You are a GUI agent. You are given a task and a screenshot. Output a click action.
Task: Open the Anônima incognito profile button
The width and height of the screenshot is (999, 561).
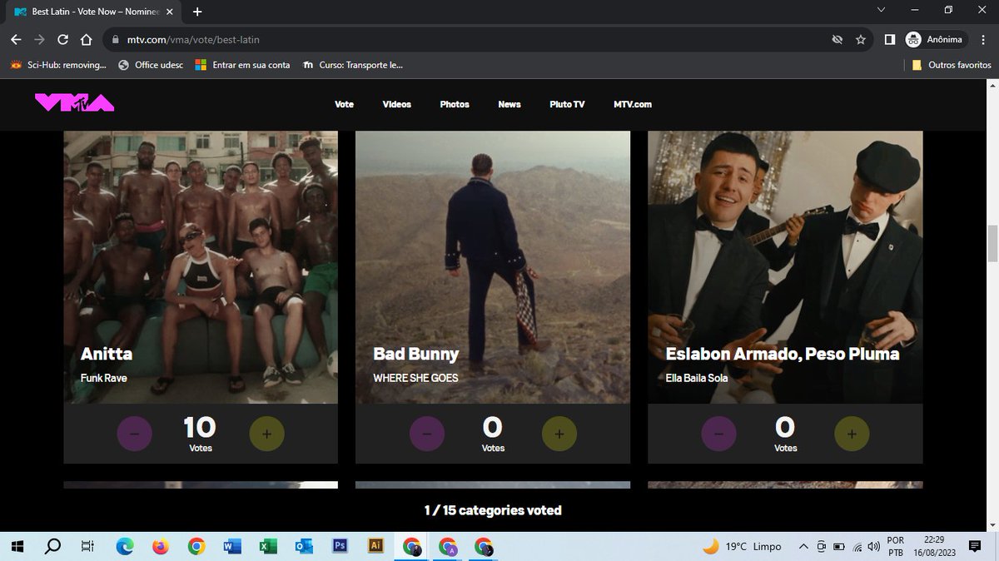coord(936,39)
